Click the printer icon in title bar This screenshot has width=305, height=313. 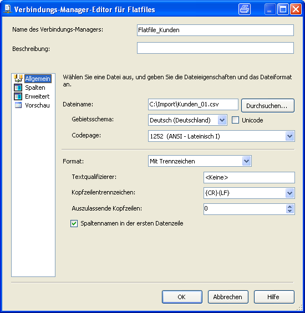click(x=245, y=9)
